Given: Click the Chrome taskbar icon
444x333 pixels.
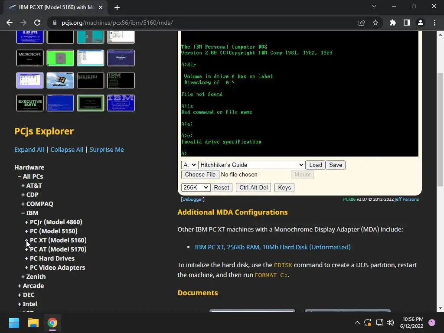Looking at the screenshot, I should click(52, 323).
